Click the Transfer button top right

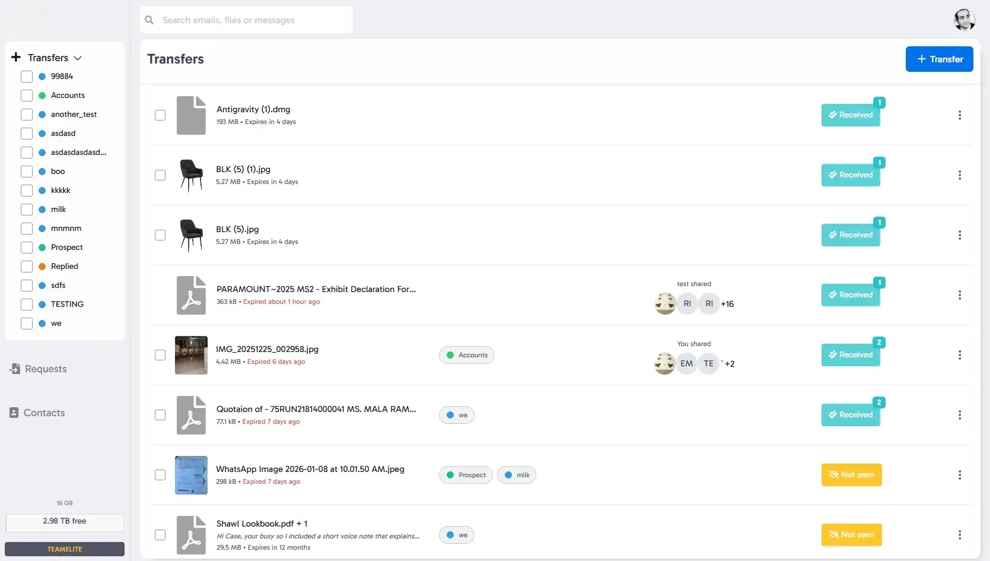tap(939, 59)
